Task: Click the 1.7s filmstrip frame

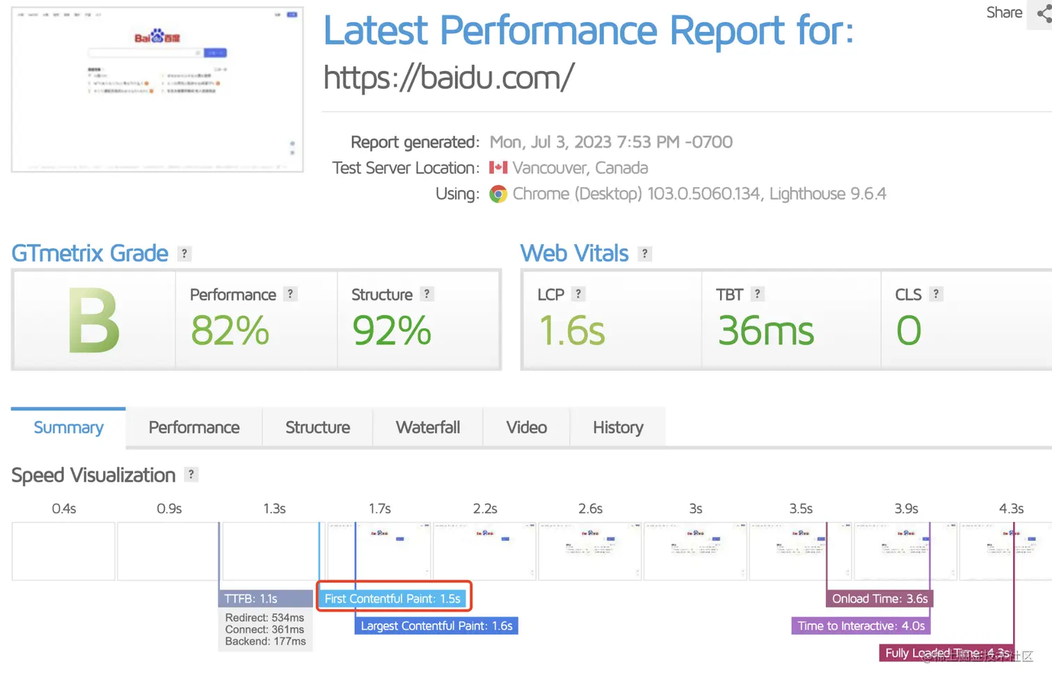Action: pyautogui.click(x=379, y=550)
